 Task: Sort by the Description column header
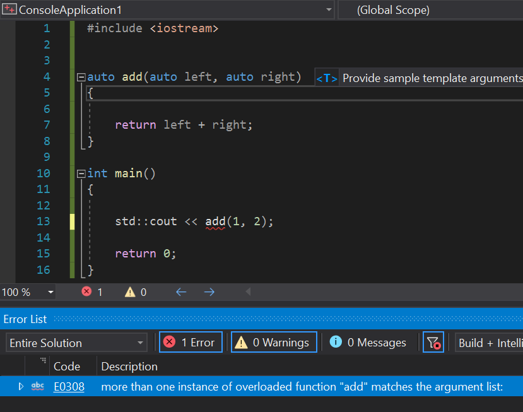pyautogui.click(x=129, y=367)
